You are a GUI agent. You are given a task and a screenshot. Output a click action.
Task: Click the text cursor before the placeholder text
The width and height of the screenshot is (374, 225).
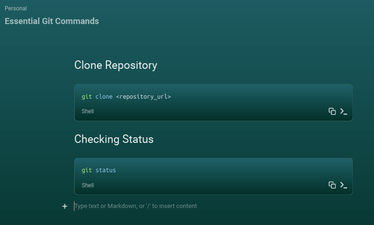74,206
